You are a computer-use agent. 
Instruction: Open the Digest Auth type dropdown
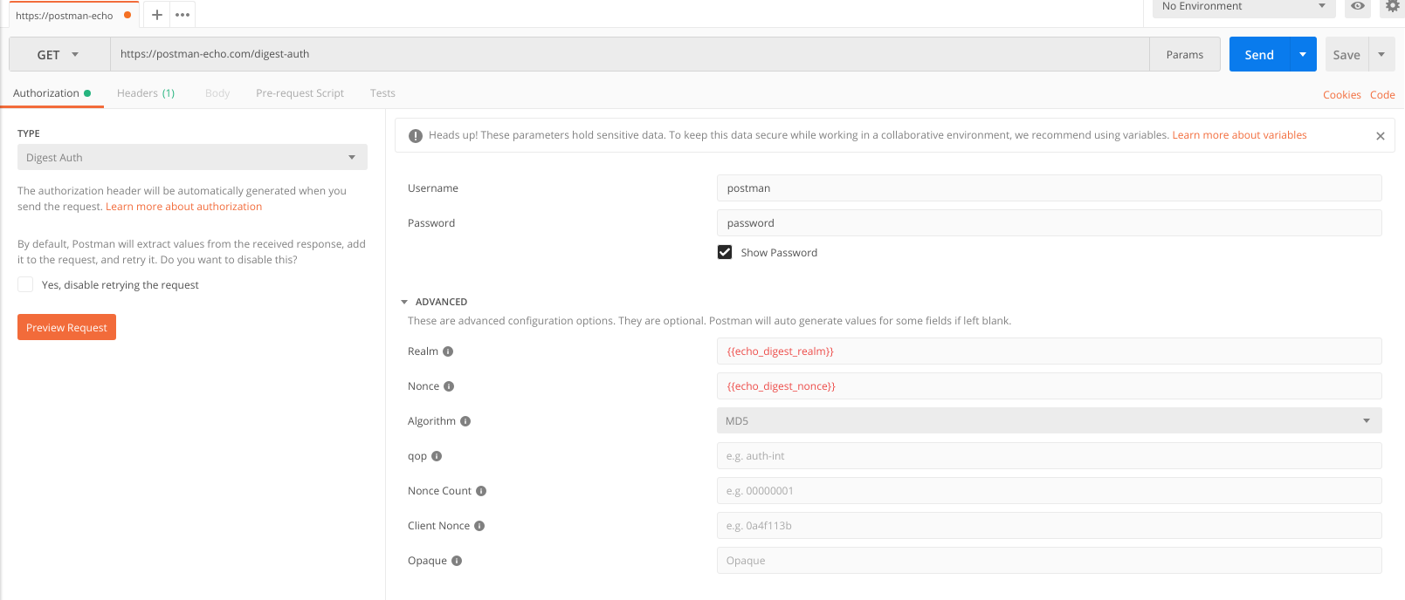192,157
